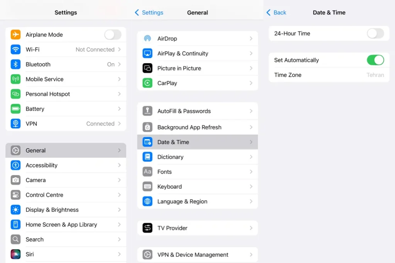
Task: Tap the Bluetooth 'On' status text
Action: [x=111, y=64]
